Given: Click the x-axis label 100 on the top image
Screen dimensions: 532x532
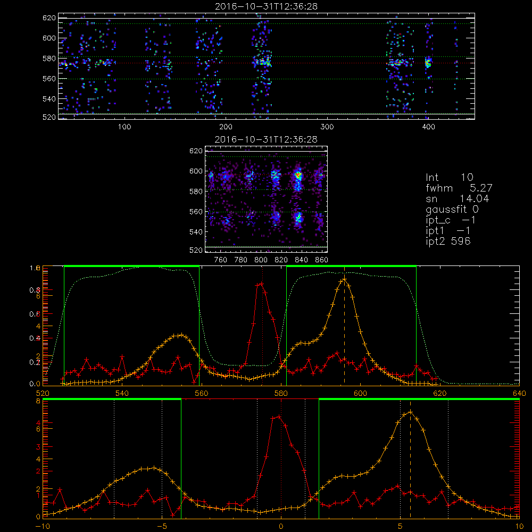Looking at the screenshot, I should pos(124,127).
